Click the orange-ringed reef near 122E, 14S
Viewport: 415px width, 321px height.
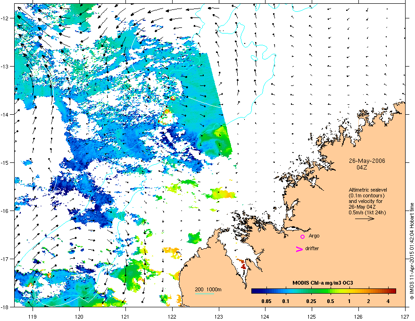(x=166, y=118)
